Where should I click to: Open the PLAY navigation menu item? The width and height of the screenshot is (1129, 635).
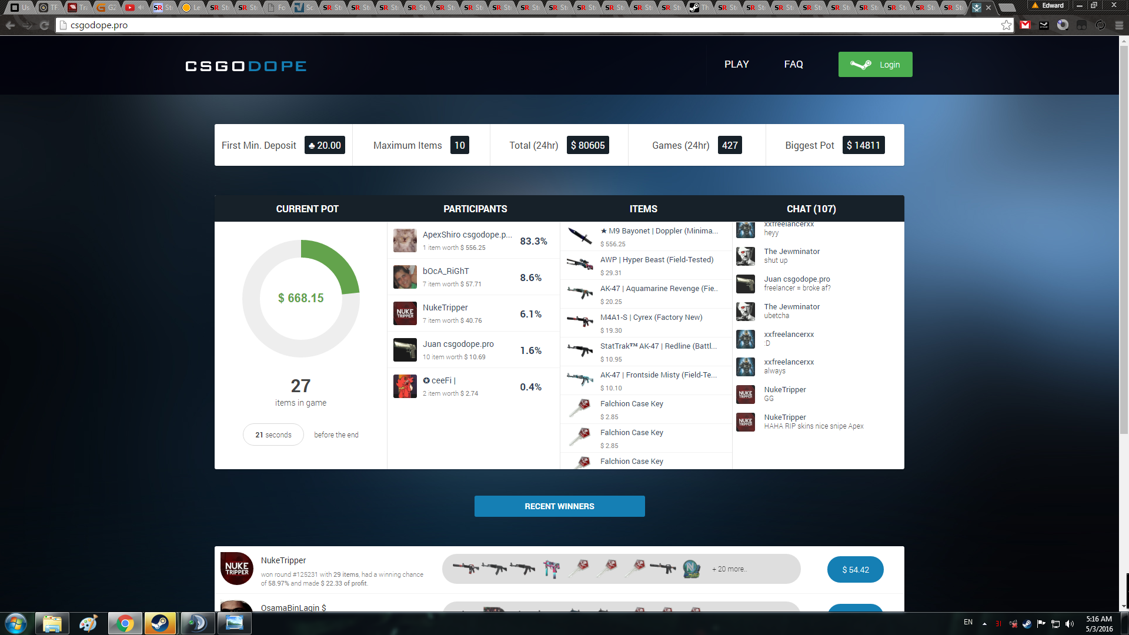[736, 65]
